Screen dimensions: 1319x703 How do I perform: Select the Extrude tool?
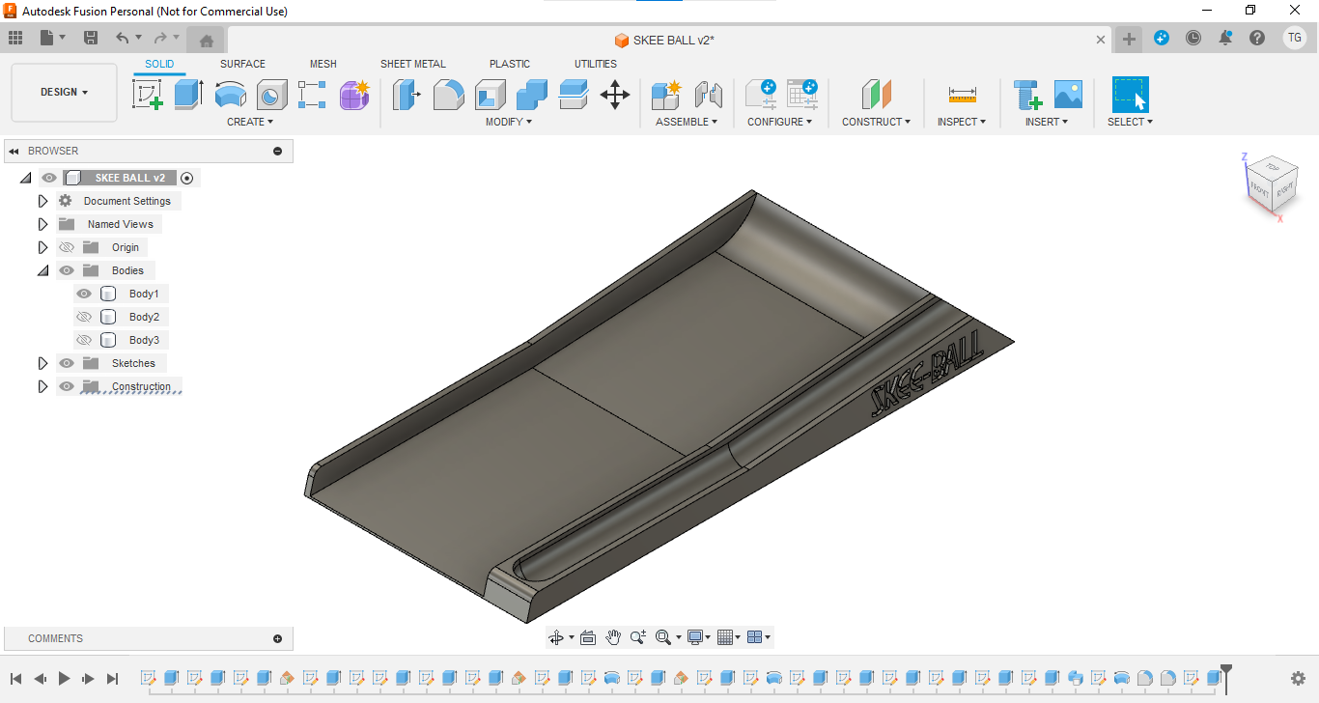pos(188,95)
